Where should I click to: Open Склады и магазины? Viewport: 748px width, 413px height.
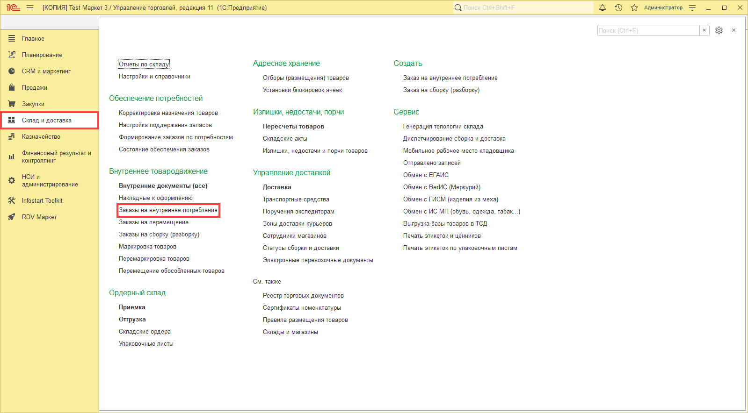point(290,332)
